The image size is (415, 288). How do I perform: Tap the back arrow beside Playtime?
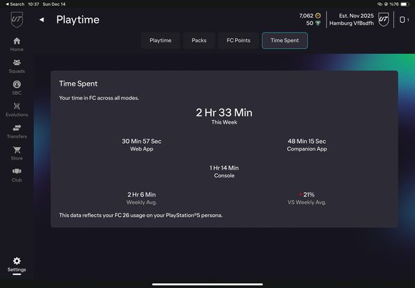pos(41,20)
